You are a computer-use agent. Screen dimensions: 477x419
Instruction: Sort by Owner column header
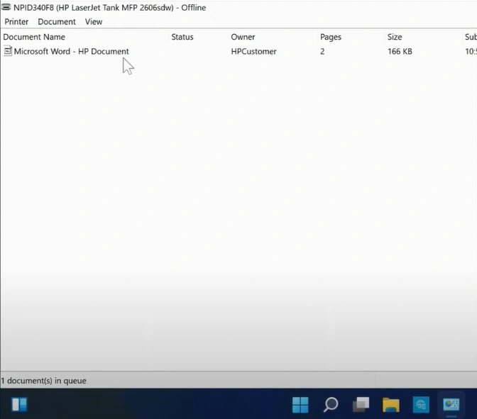[x=243, y=37]
